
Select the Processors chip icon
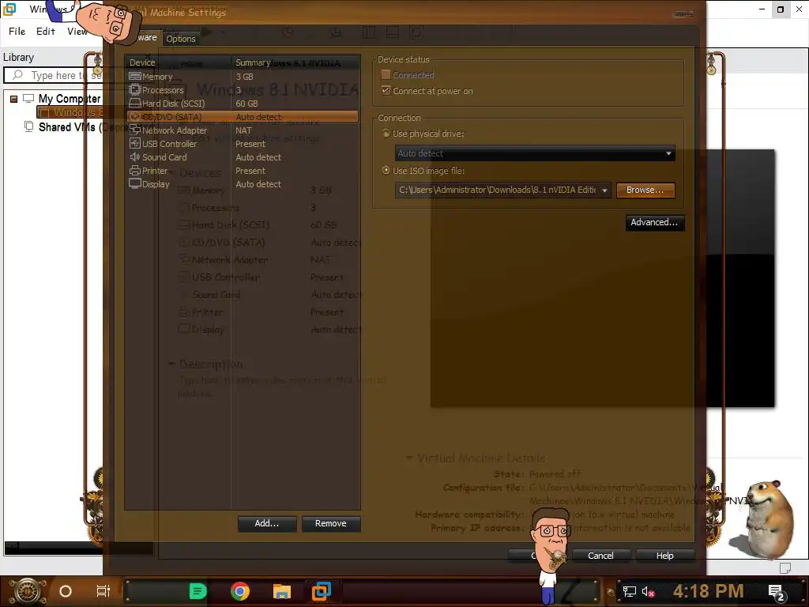[x=134, y=90]
